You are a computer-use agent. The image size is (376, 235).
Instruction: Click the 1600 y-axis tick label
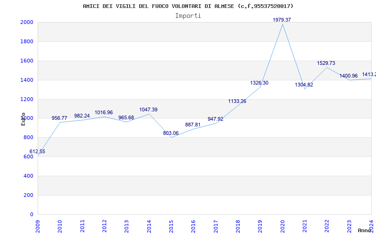(x=27, y=61)
